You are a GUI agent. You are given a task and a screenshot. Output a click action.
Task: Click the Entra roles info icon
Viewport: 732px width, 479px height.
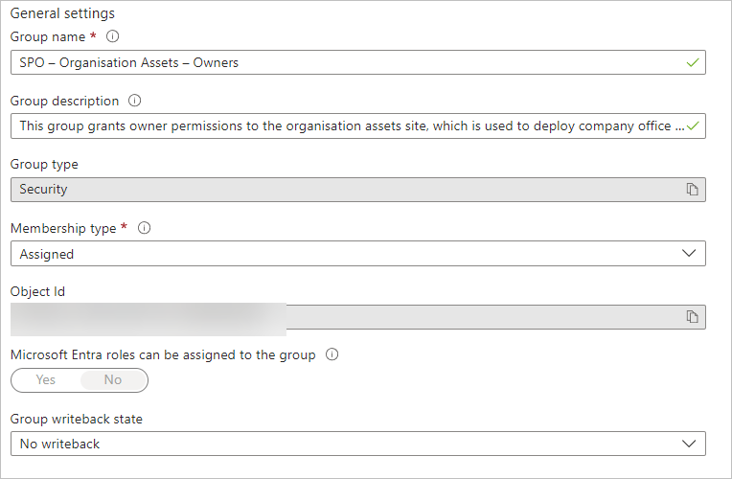coord(332,354)
